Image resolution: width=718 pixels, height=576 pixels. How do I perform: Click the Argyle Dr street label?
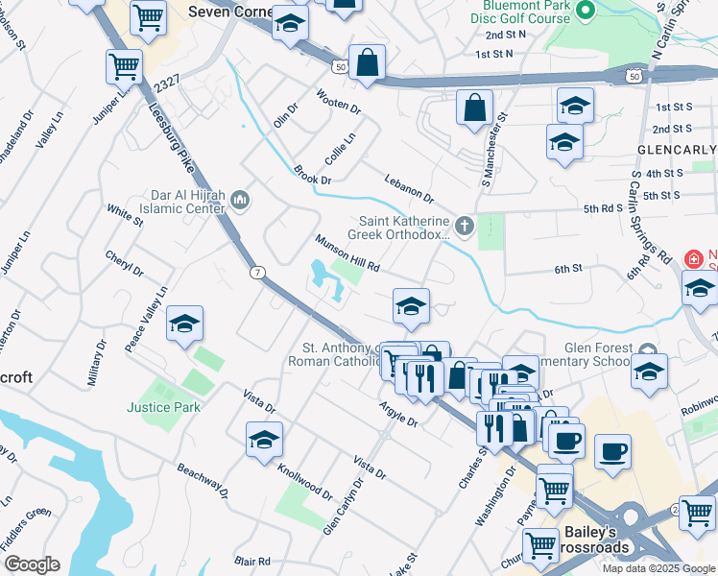point(398,415)
